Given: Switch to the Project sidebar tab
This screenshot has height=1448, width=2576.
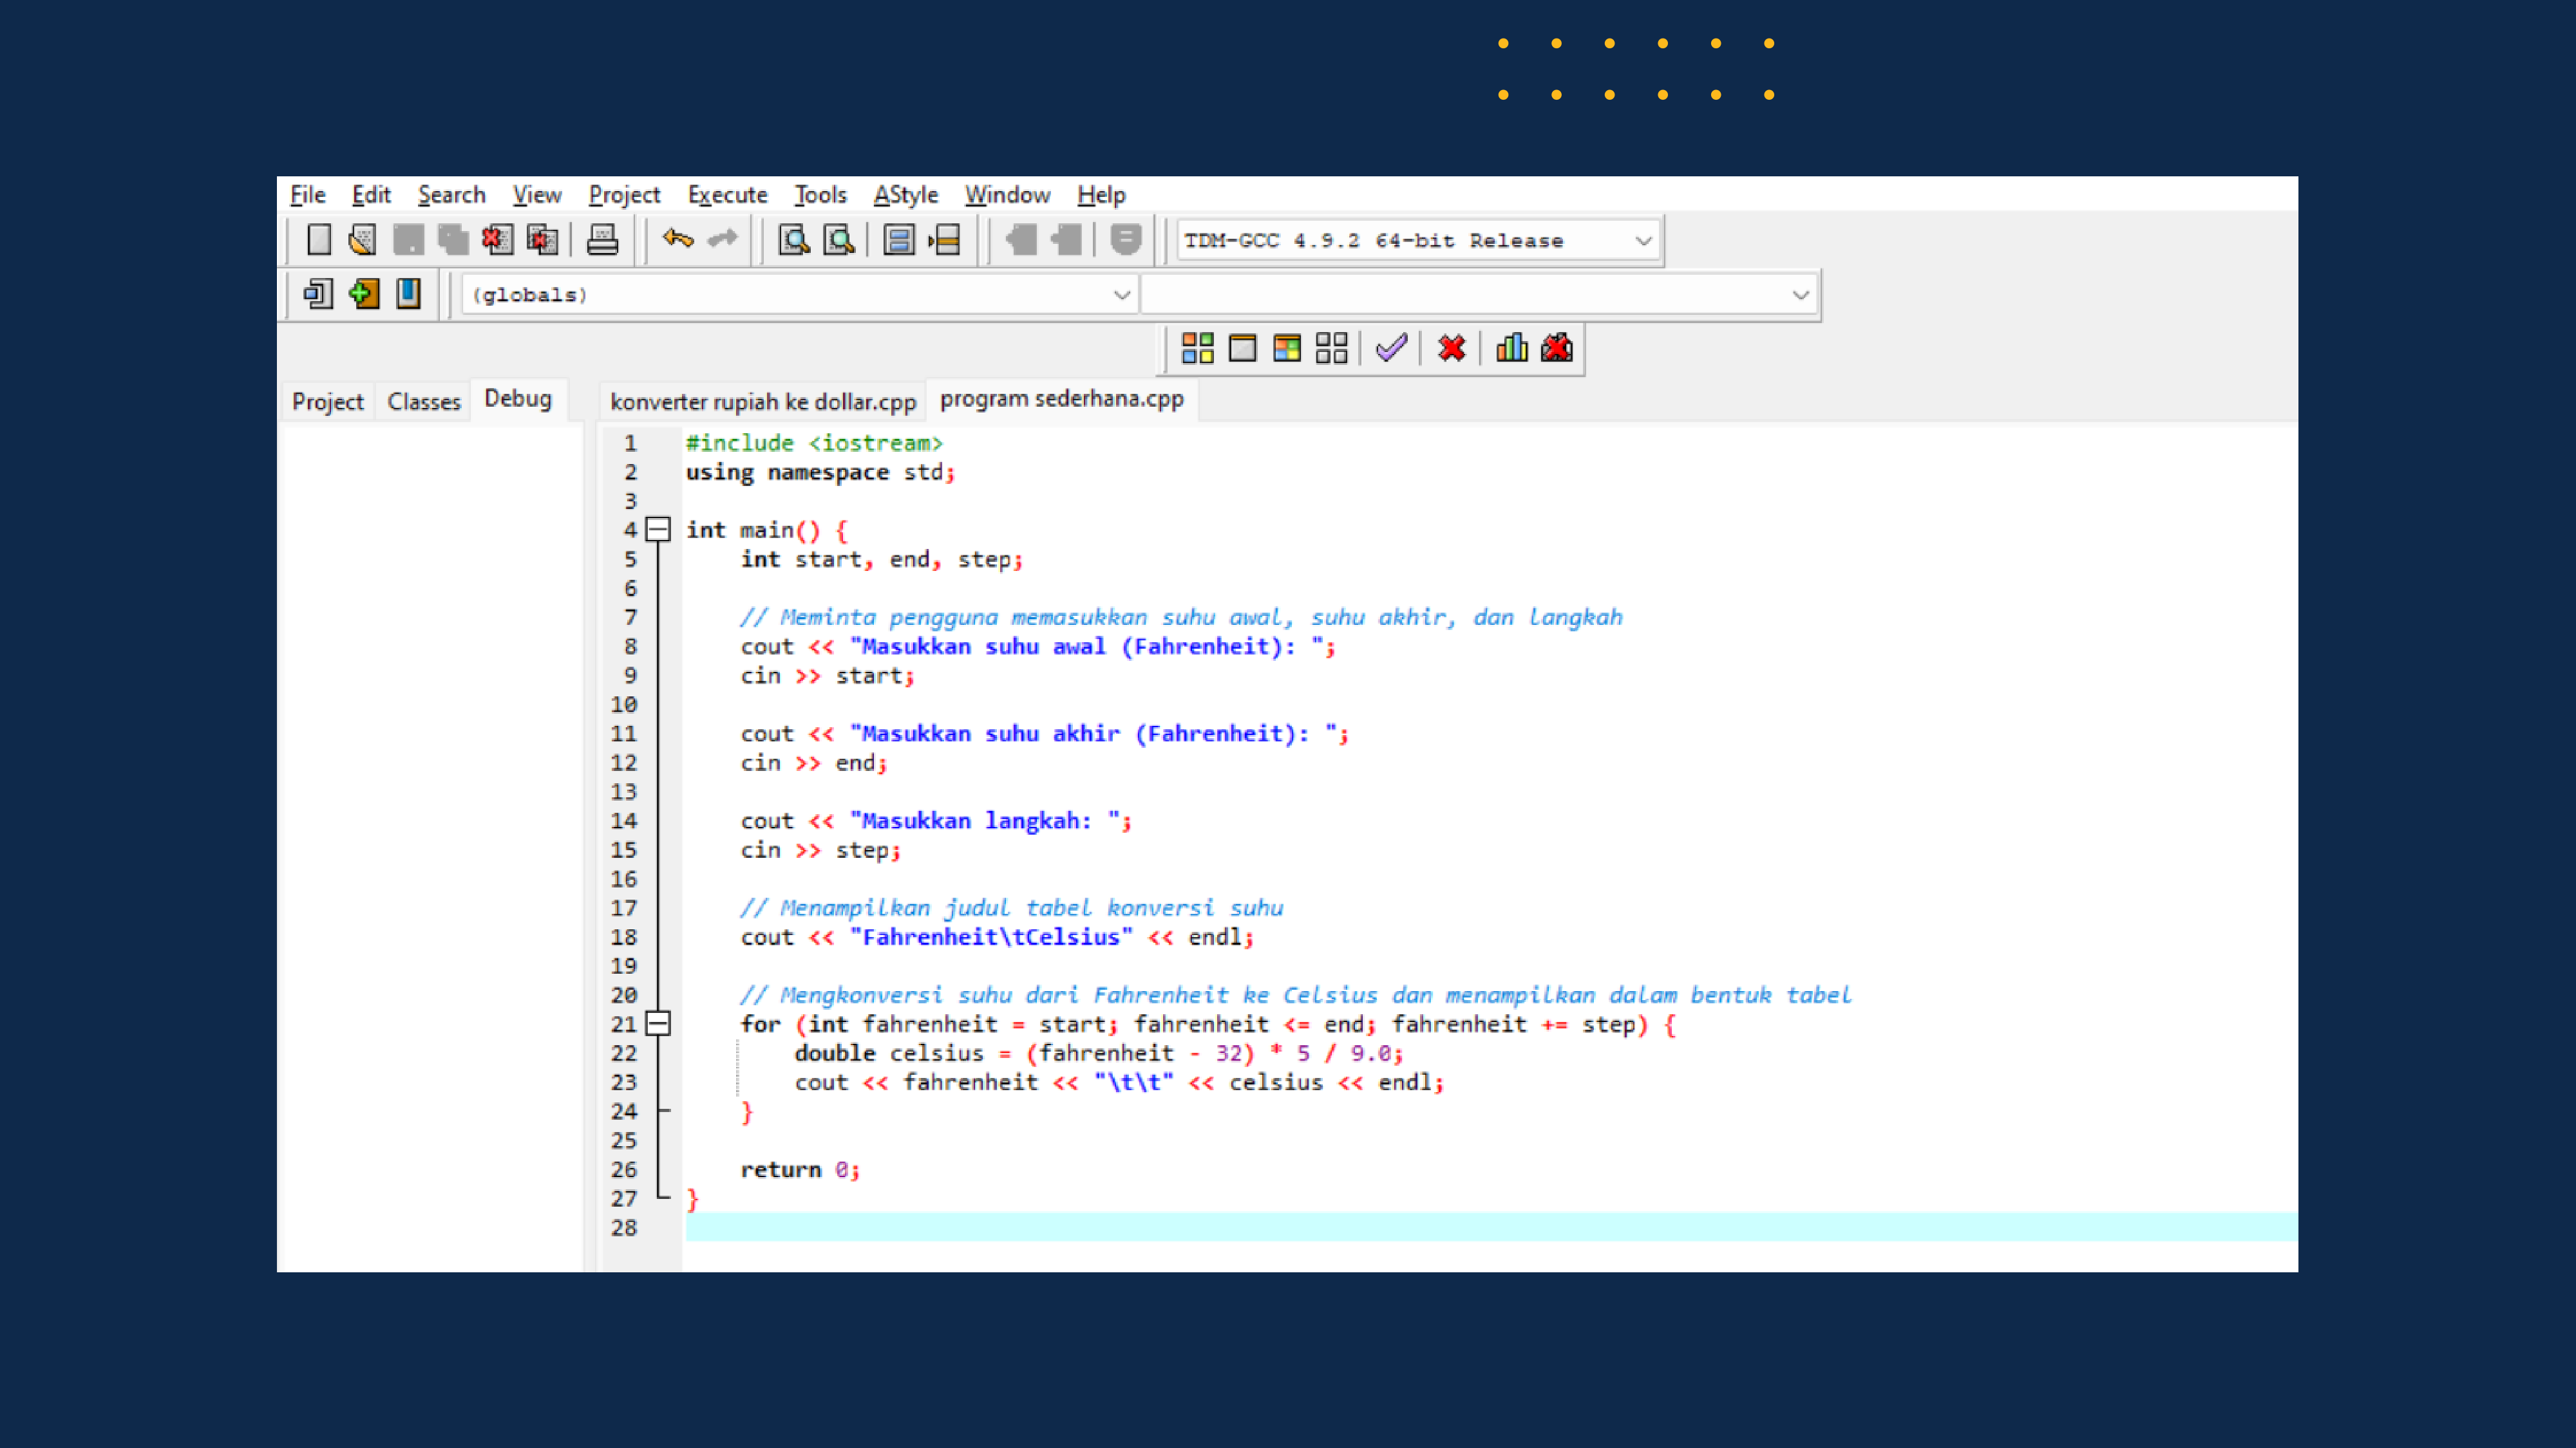Looking at the screenshot, I should 328,402.
